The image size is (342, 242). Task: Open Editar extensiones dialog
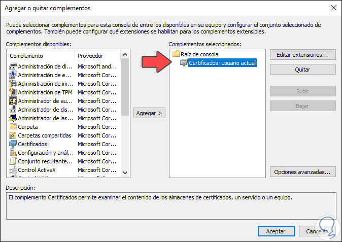pos(302,55)
